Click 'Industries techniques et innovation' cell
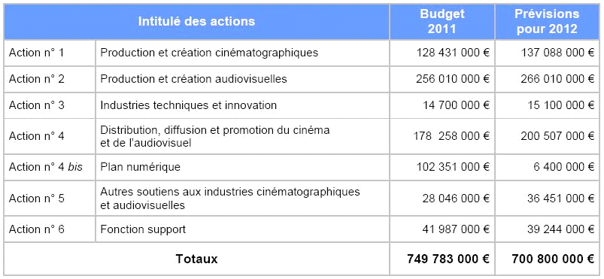 [x=242, y=105]
